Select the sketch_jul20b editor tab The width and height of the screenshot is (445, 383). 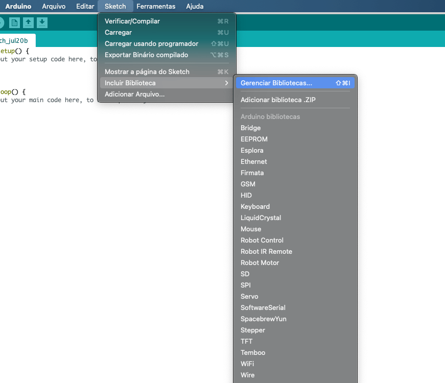(x=17, y=40)
